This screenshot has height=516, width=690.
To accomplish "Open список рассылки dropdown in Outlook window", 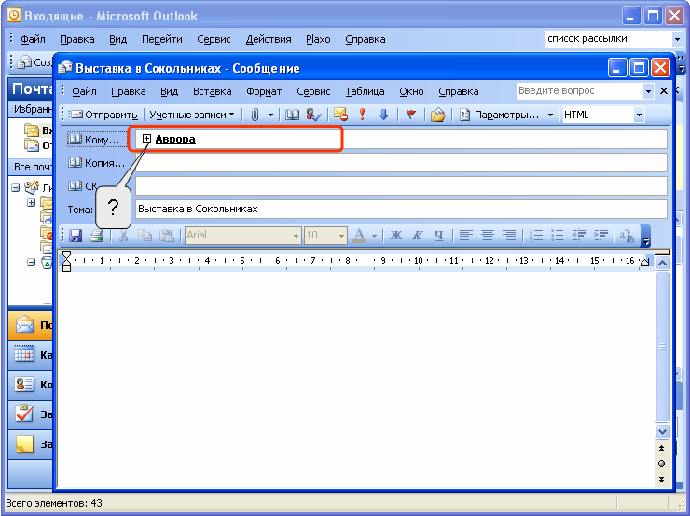I will coord(677,39).
